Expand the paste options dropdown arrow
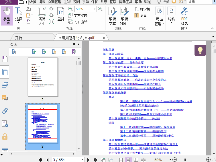 [x=32, y=15]
